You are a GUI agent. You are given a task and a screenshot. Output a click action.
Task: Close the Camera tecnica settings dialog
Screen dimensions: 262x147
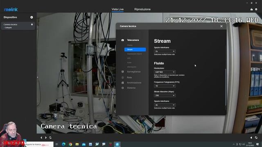point(221,26)
